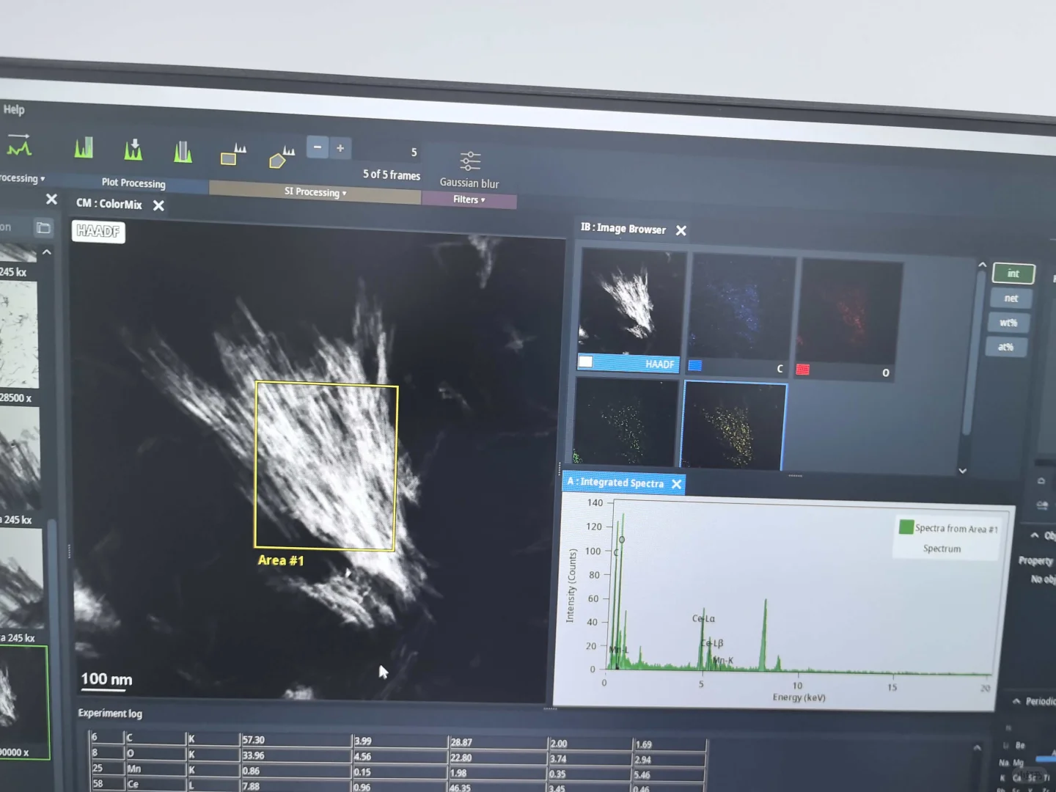Switch to the A : Integrated Spectra tab
Image resolution: width=1056 pixels, height=792 pixels.
[615, 482]
